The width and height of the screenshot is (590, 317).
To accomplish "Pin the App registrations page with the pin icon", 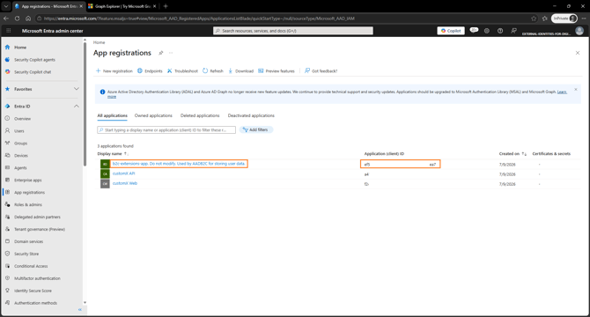I will tap(160, 53).
